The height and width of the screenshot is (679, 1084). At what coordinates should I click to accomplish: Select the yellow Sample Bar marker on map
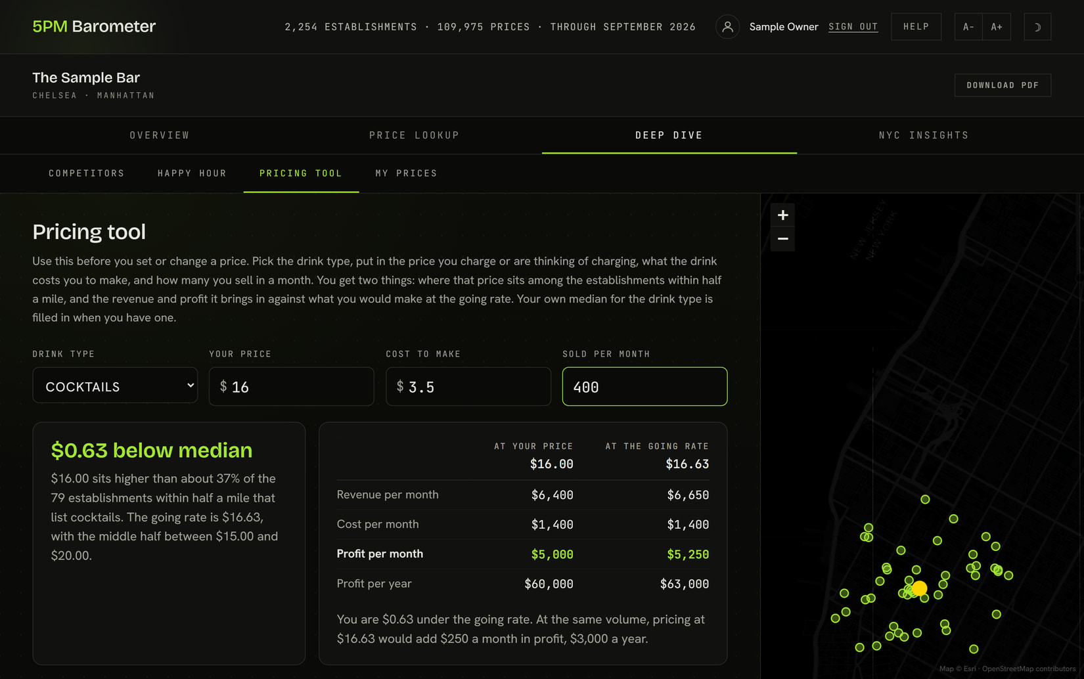(x=920, y=588)
